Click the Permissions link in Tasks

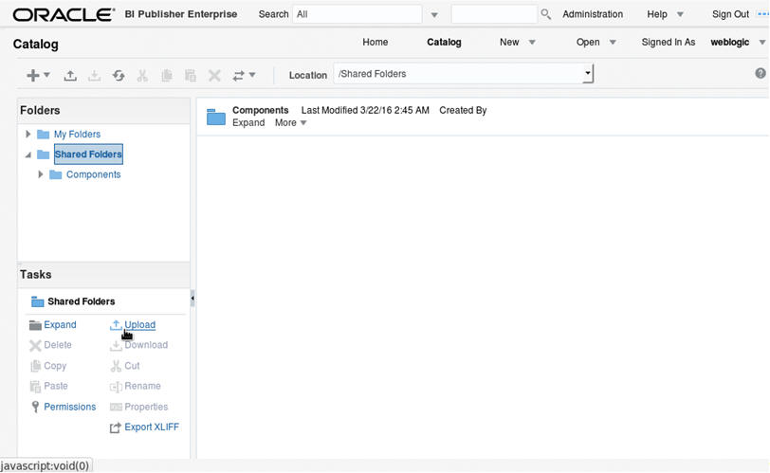tap(70, 407)
